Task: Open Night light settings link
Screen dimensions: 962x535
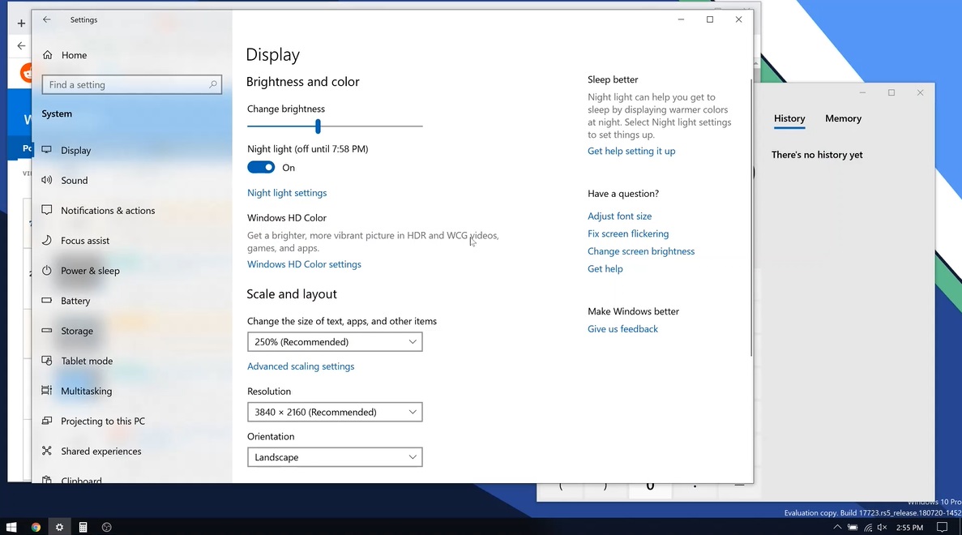Action: coord(287,193)
